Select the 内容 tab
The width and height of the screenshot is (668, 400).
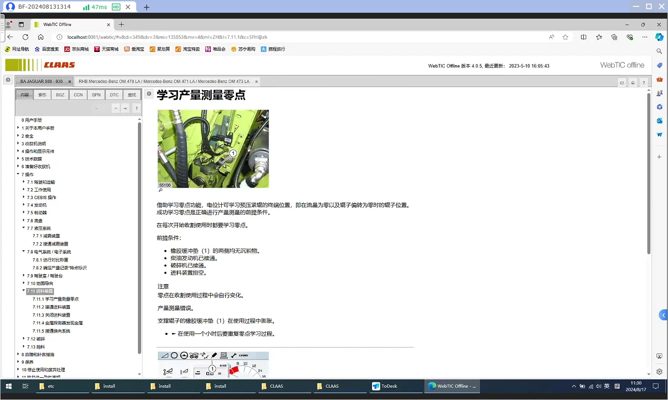tap(25, 95)
